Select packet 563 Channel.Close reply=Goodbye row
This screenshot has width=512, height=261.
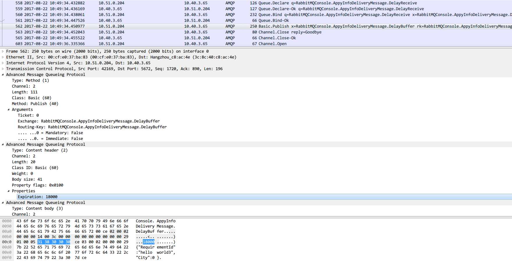pos(256,32)
